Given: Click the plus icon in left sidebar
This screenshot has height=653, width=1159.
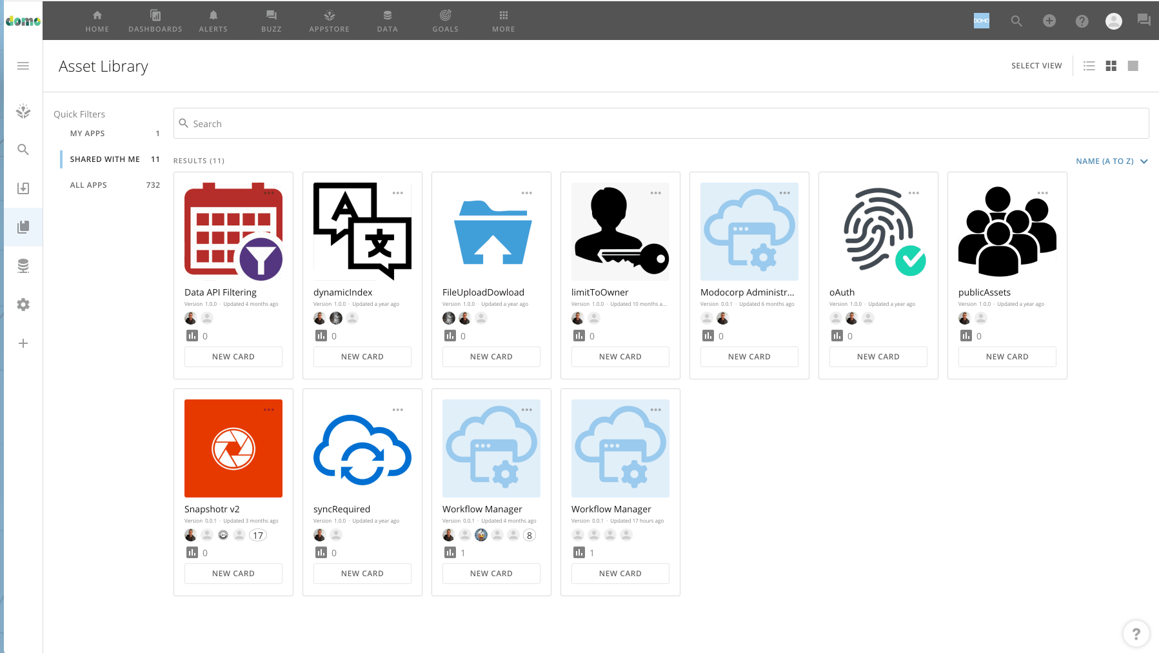Looking at the screenshot, I should click(23, 343).
